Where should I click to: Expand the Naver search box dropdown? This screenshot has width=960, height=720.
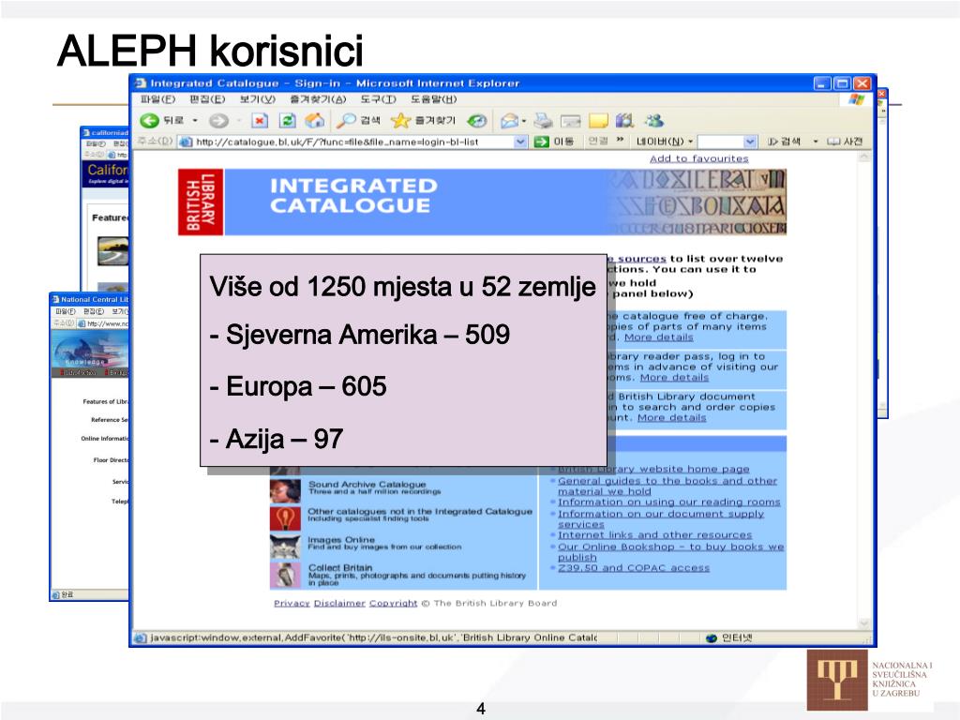(750, 142)
